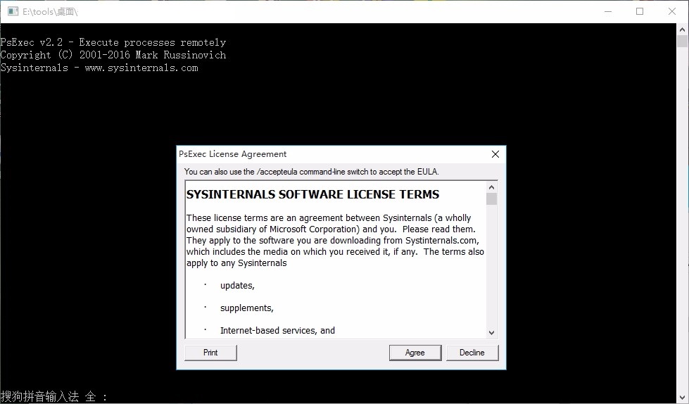Click the 'SYSINTERNALS SOFTWARE LICENSE TERMS' heading
Image resolution: width=689 pixels, height=404 pixels.
click(313, 194)
